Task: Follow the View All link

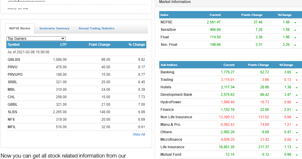Action: pos(139,134)
